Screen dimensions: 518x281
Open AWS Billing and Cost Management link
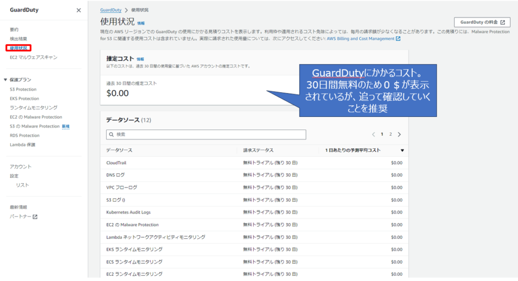tap(360, 38)
